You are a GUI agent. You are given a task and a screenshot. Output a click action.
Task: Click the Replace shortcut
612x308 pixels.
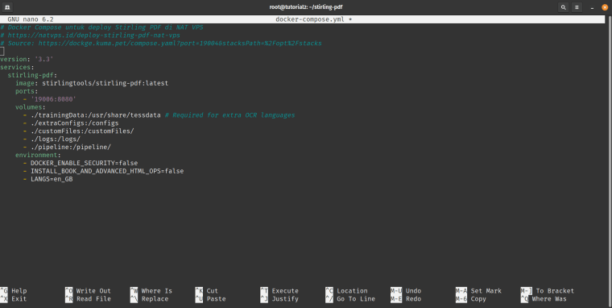150,299
